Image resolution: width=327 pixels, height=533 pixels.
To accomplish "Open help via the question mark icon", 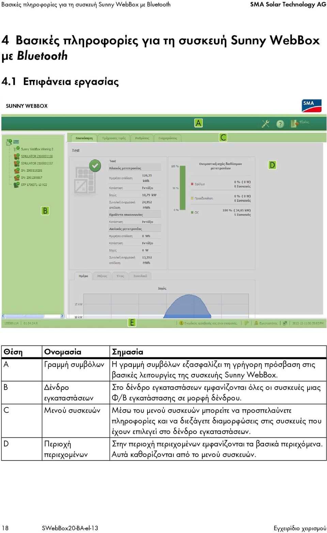I will click(x=280, y=124).
